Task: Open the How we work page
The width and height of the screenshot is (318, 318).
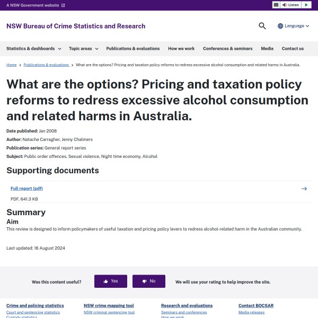Action: click(181, 49)
